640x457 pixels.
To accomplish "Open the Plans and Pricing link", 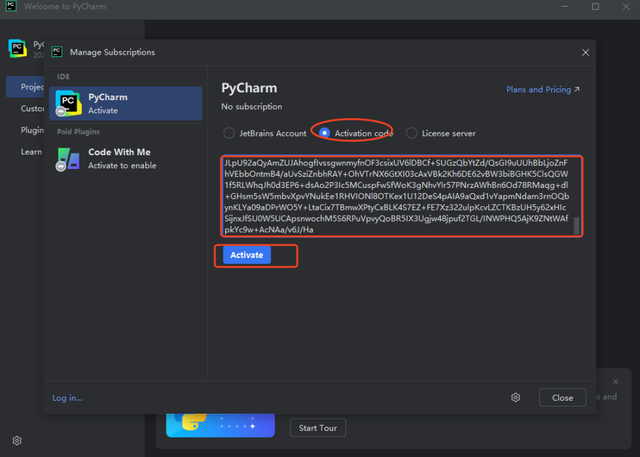I will pos(542,90).
